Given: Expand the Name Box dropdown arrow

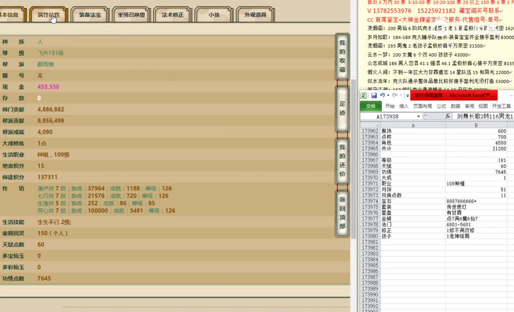Looking at the screenshot, I should click(418, 117).
